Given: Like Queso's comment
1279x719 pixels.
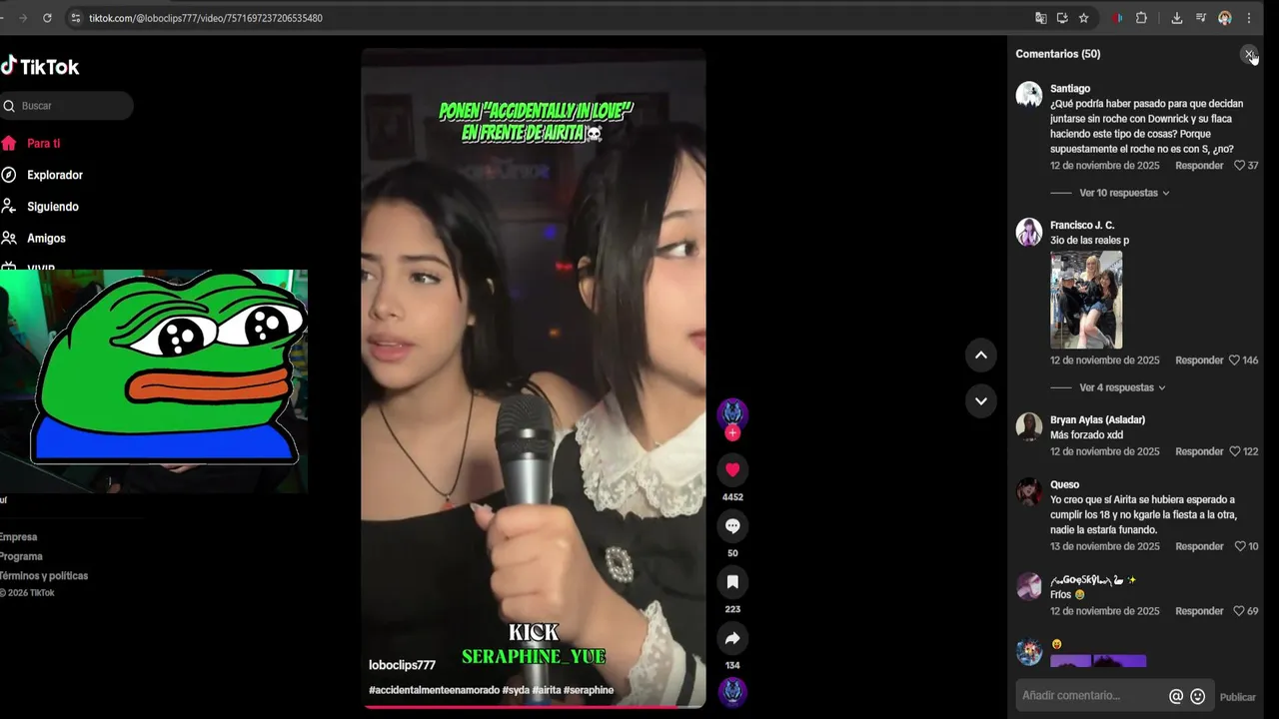Looking at the screenshot, I should coord(1240,546).
